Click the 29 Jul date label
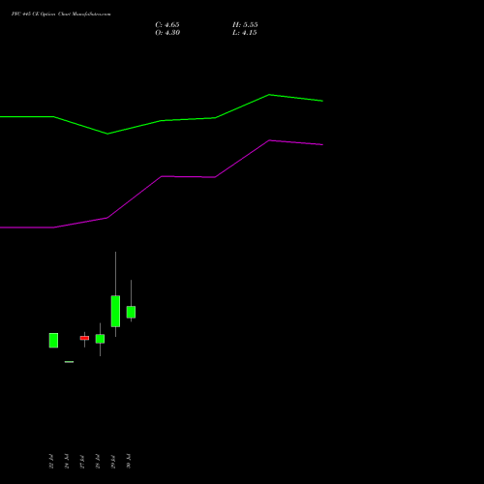Viewport: 484px width, 484px height. [113, 462]
